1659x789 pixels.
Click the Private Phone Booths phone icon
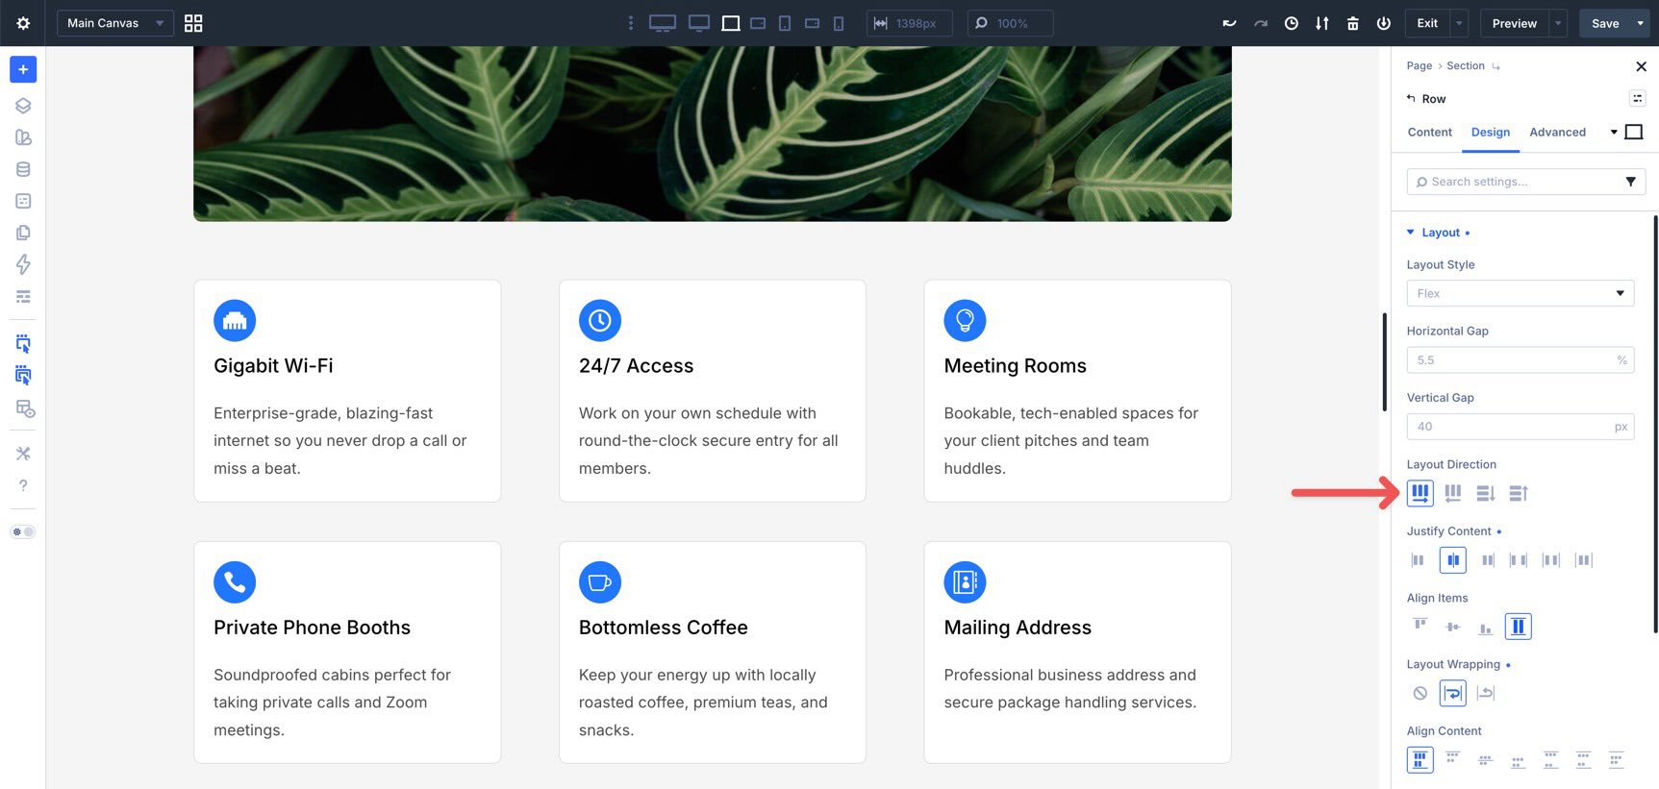coord(235,582)
